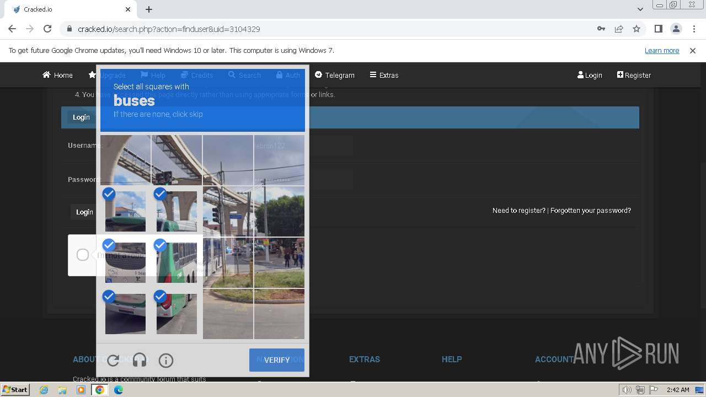Deselect captcha tile with blue house and bus roof
The height and width of the screenshot is (397, 706).
[125, 211]
